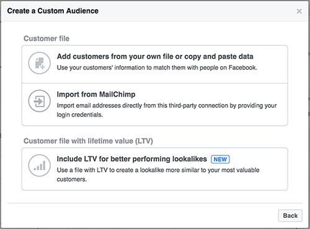Click the add-file document icon

tap(40, 63)
